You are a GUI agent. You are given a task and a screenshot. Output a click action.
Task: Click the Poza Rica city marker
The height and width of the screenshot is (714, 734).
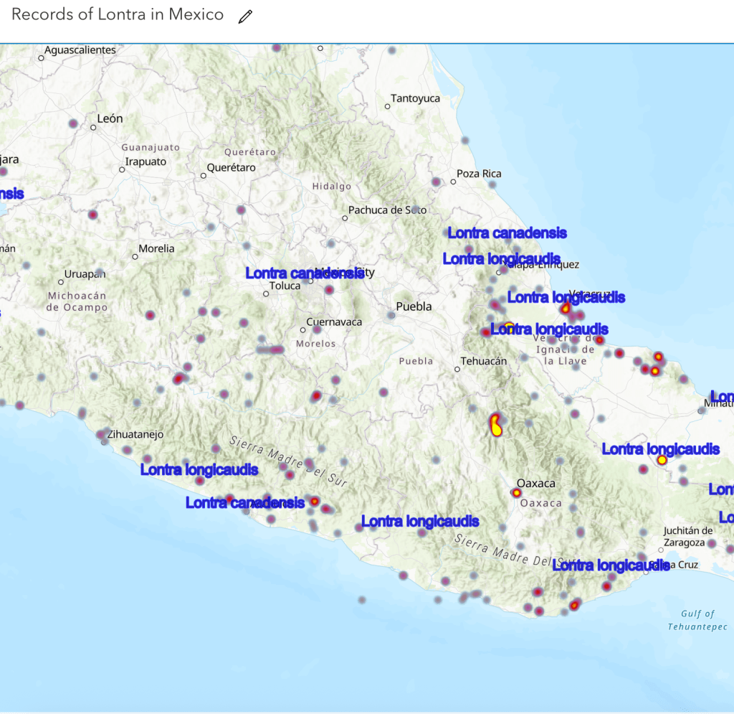(453, 182)
